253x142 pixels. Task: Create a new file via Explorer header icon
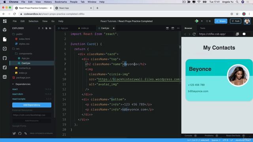[x=47, y=28]
